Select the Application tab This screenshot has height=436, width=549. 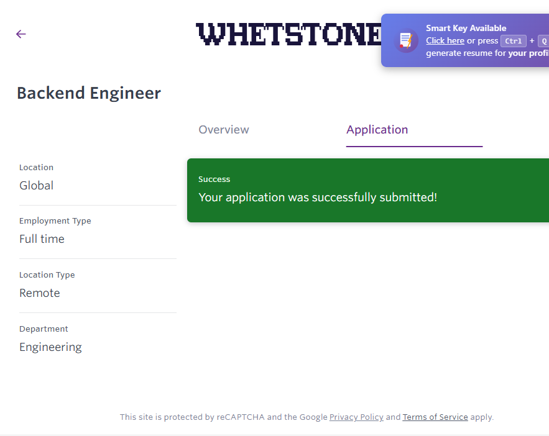[377, 130]
